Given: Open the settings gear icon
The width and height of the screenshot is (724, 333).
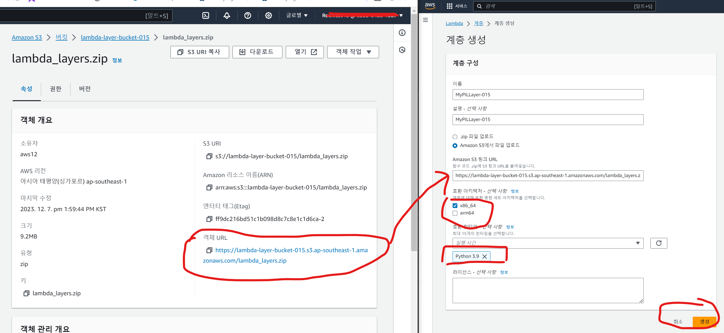Looking at the screenshot, I should (x=268, y=15).
